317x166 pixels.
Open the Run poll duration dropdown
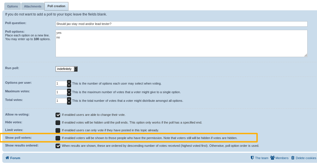(66, 69)
